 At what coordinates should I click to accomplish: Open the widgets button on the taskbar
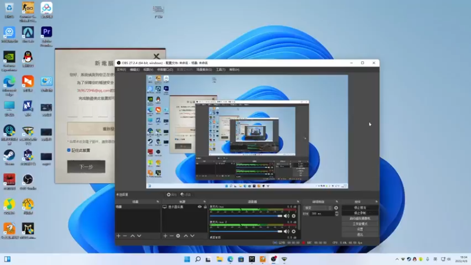7,259
